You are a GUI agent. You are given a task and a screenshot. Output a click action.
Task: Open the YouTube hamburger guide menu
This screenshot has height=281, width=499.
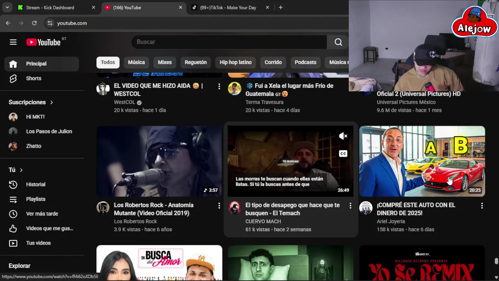(13, 42)
